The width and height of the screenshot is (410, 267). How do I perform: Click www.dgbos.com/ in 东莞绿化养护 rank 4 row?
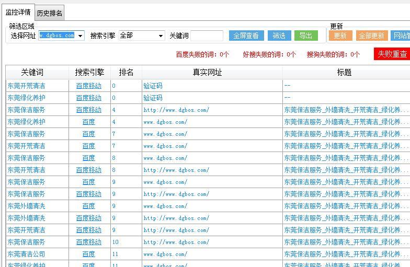(165, 122)
